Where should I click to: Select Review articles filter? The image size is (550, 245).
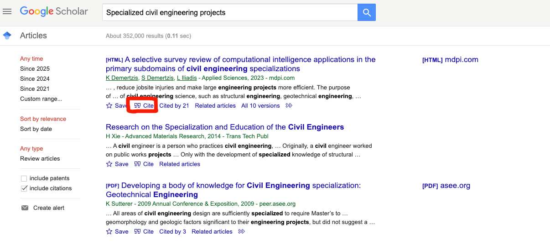point(40,159)
